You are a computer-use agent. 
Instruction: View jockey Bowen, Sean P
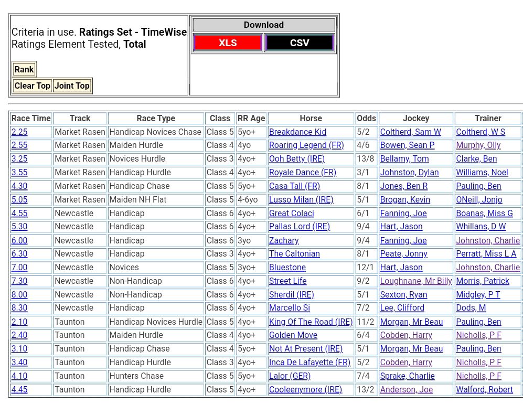(x=407, y=145)
